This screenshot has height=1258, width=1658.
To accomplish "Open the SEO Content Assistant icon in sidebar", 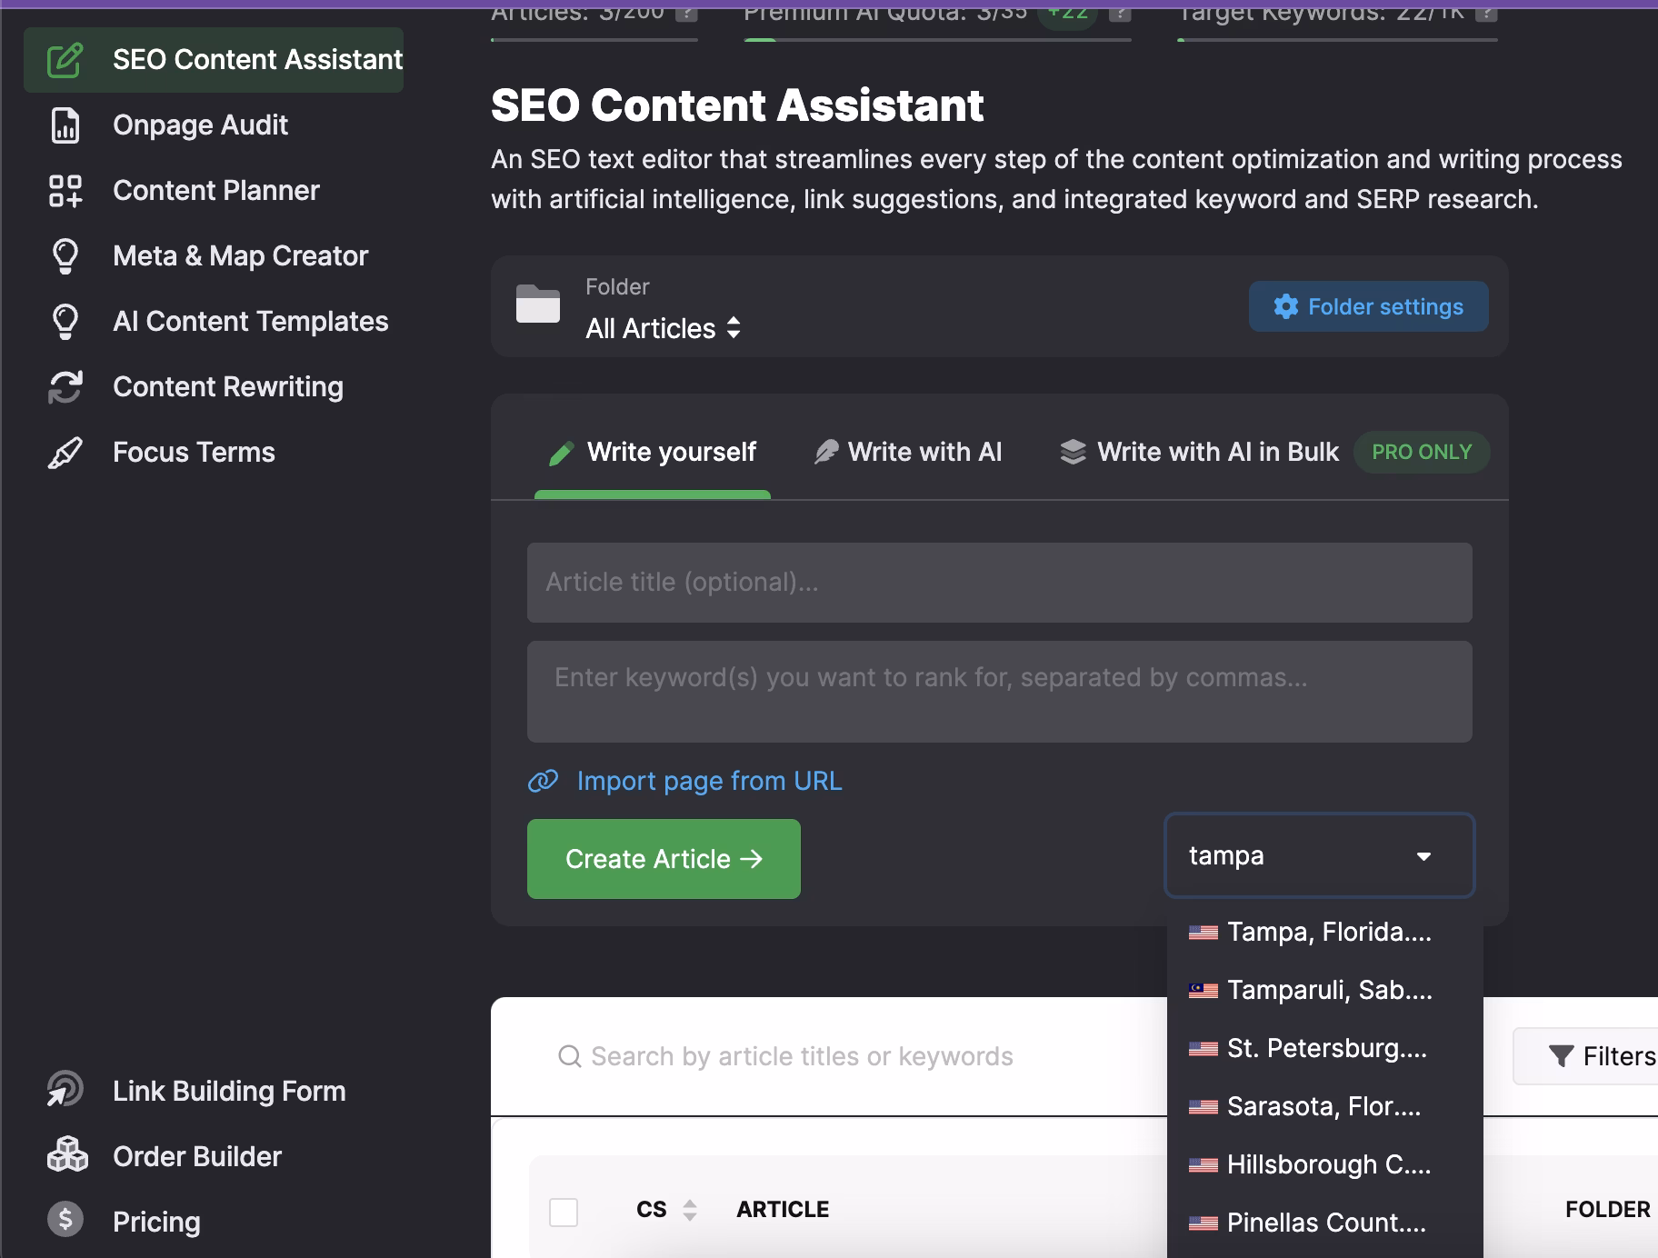I will (63, 59).
